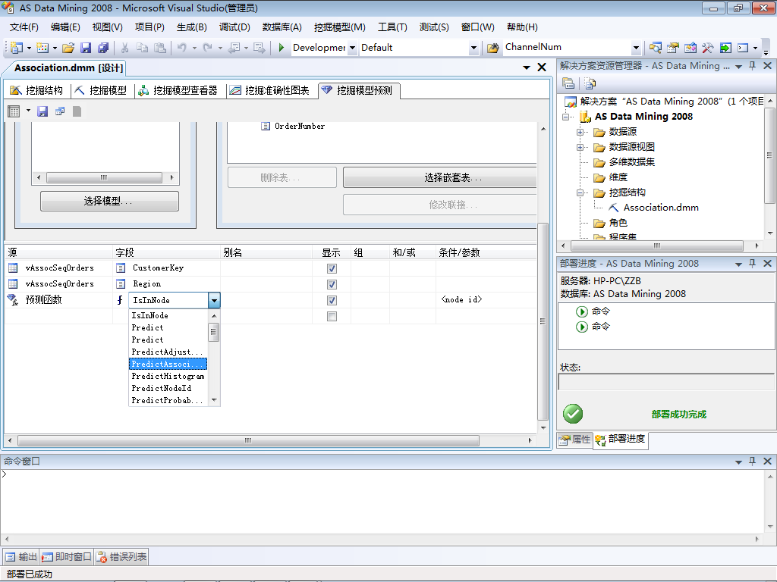Click the Undo arrow icon
The image size is (777, 582).
[182, 48]
